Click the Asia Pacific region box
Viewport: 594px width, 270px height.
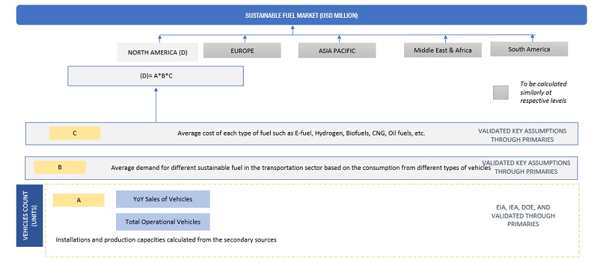point(336,50)
